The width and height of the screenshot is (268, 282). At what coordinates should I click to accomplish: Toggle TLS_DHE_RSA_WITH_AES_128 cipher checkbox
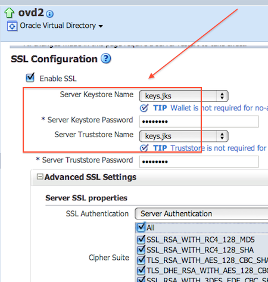pos(141,271)
